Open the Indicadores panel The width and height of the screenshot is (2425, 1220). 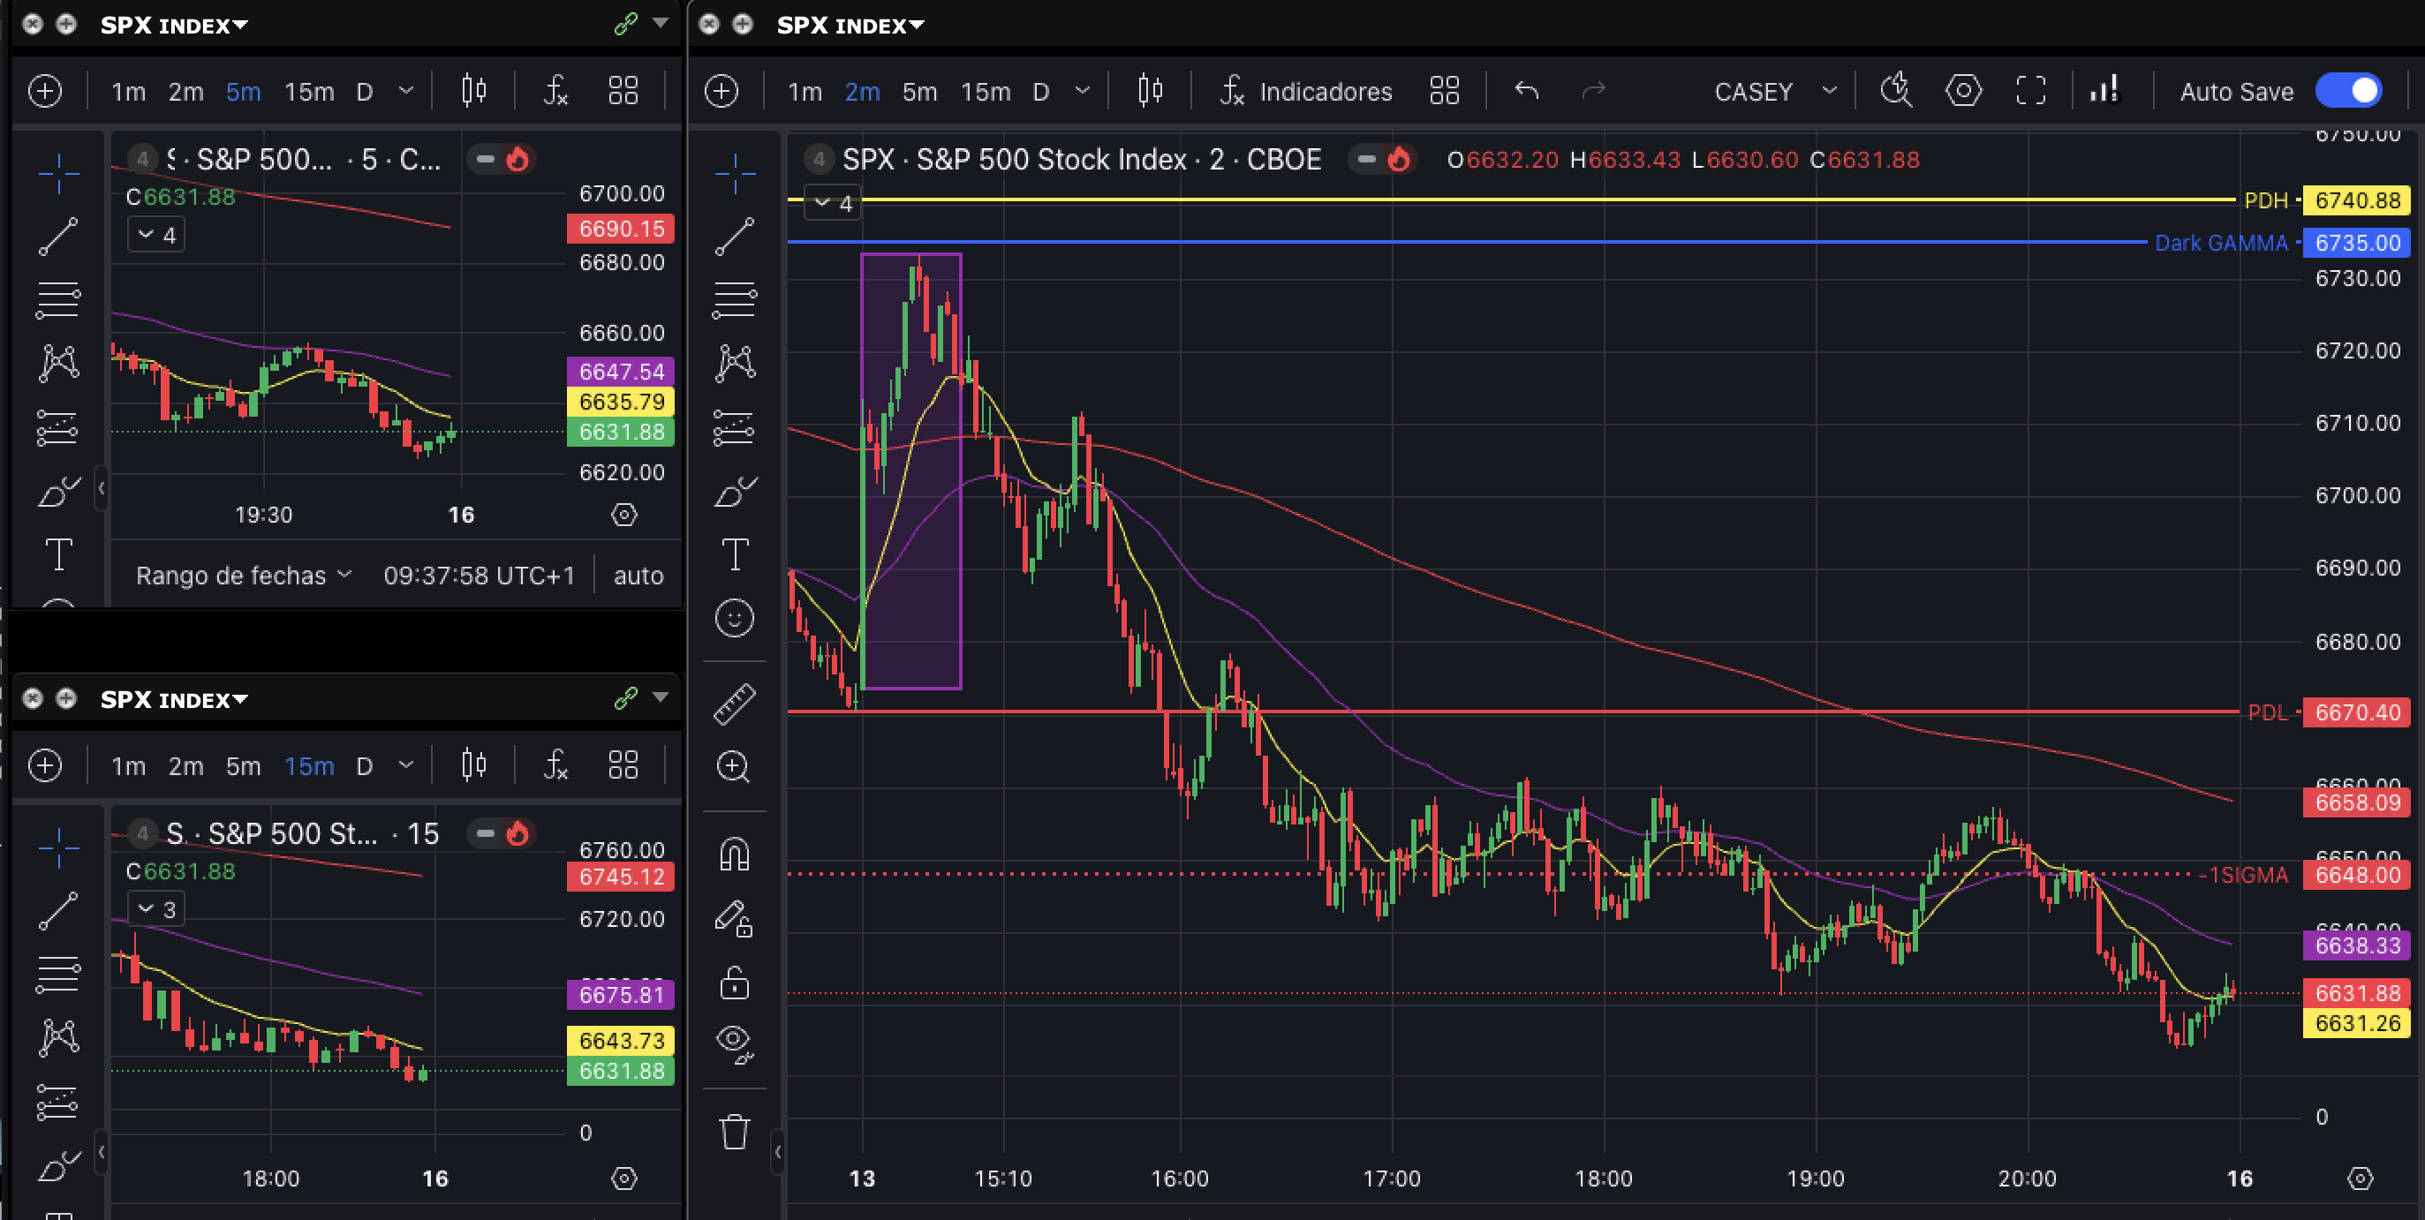click(x=1326, y=91)
